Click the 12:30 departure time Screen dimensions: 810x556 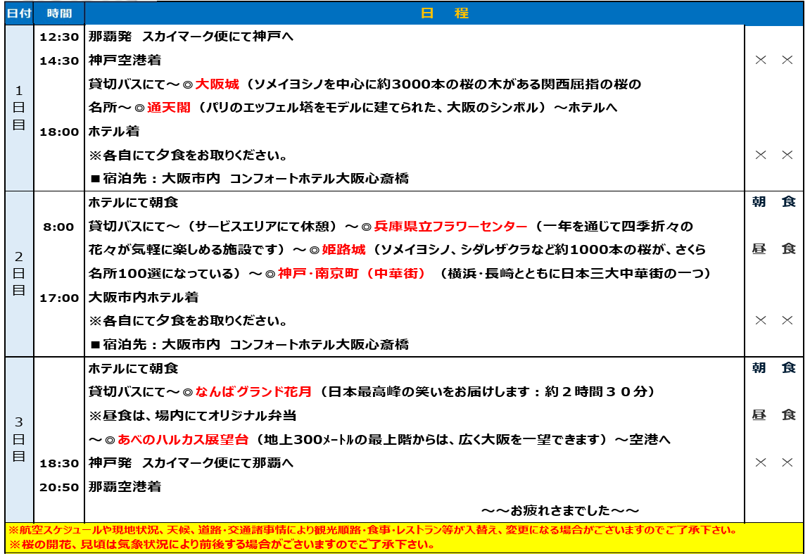pyautogui.click(x=59, y=37)
